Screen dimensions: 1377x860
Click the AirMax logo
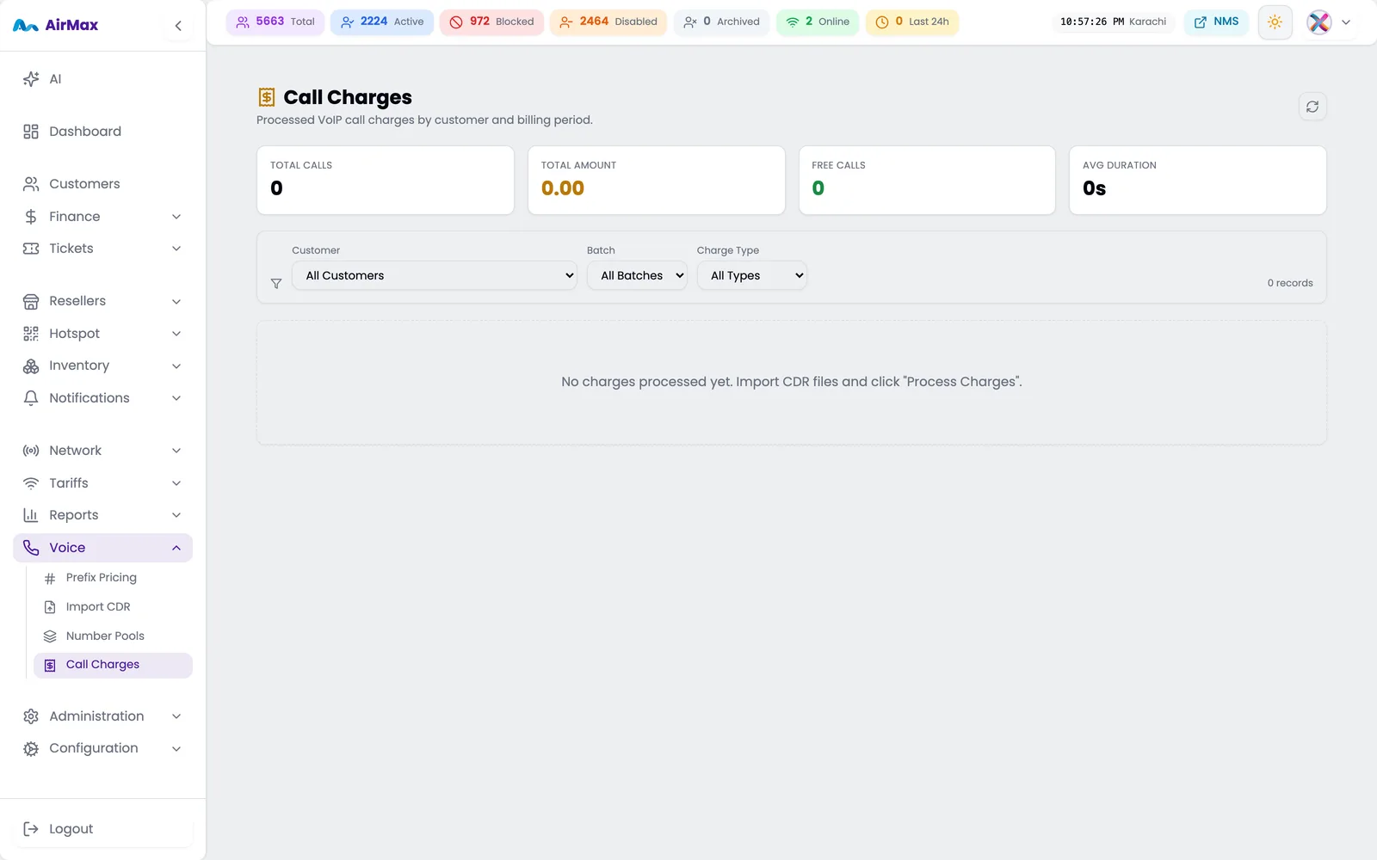coord(56,25)
